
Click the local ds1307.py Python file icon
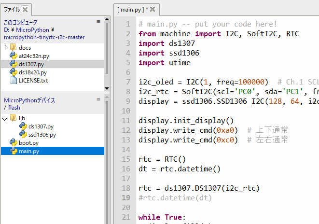point(14,64)
